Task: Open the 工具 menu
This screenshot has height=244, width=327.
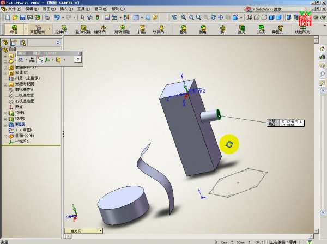Action: (82, 9)
